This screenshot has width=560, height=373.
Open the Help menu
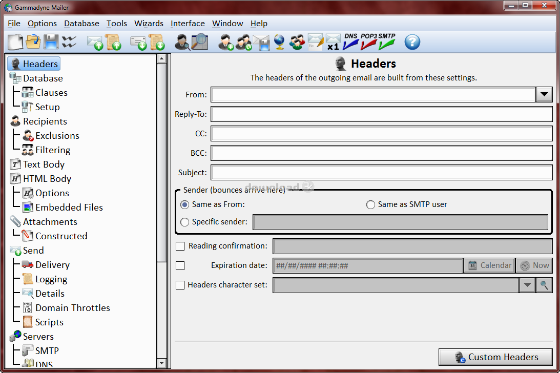point(259,24)
